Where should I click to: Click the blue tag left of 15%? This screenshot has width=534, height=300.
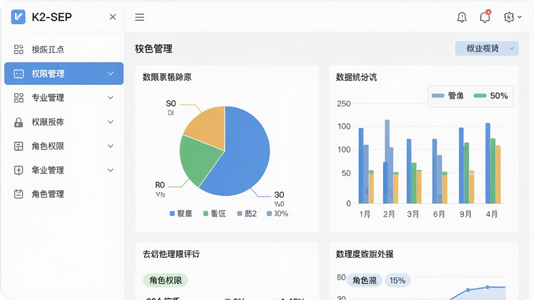365,281
